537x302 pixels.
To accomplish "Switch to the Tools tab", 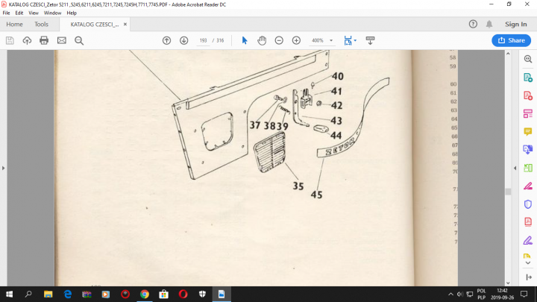I will 41,24.
